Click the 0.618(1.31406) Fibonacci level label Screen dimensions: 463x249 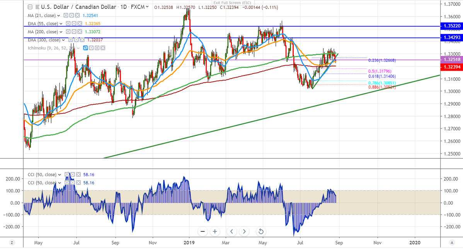coord(382,76)
